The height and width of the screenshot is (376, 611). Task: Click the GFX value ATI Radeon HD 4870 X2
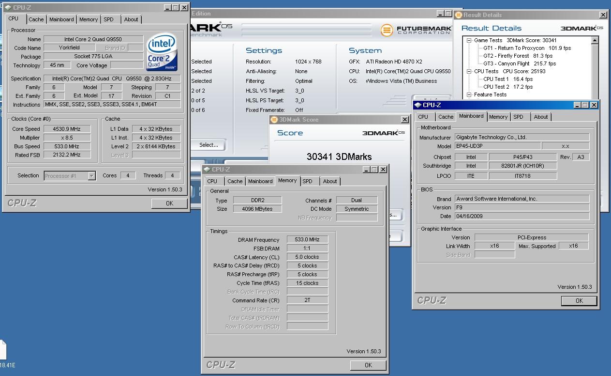[x=394, y=62]
